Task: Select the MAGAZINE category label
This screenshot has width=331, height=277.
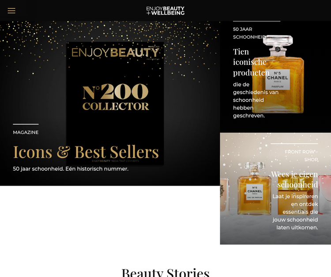Action: coord(26,132)
